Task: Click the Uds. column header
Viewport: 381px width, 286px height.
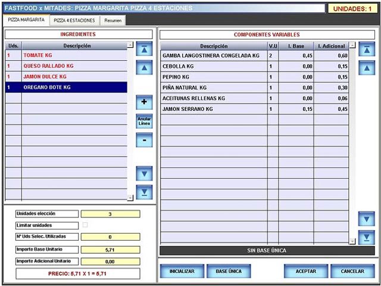Action: click(x=13, y=46)
